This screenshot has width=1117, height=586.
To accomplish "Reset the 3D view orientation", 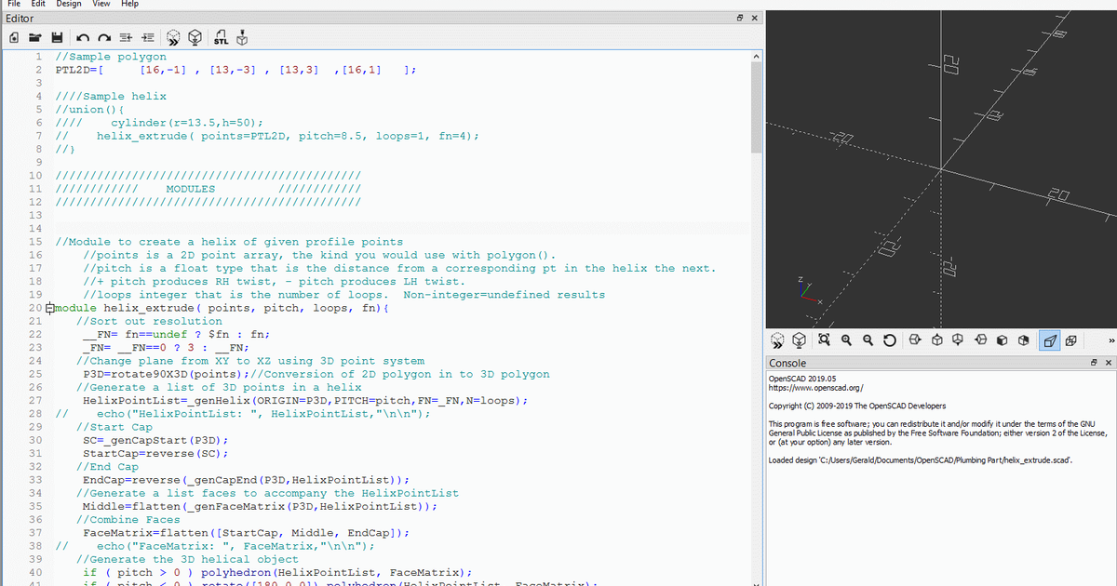I will 889,340.
